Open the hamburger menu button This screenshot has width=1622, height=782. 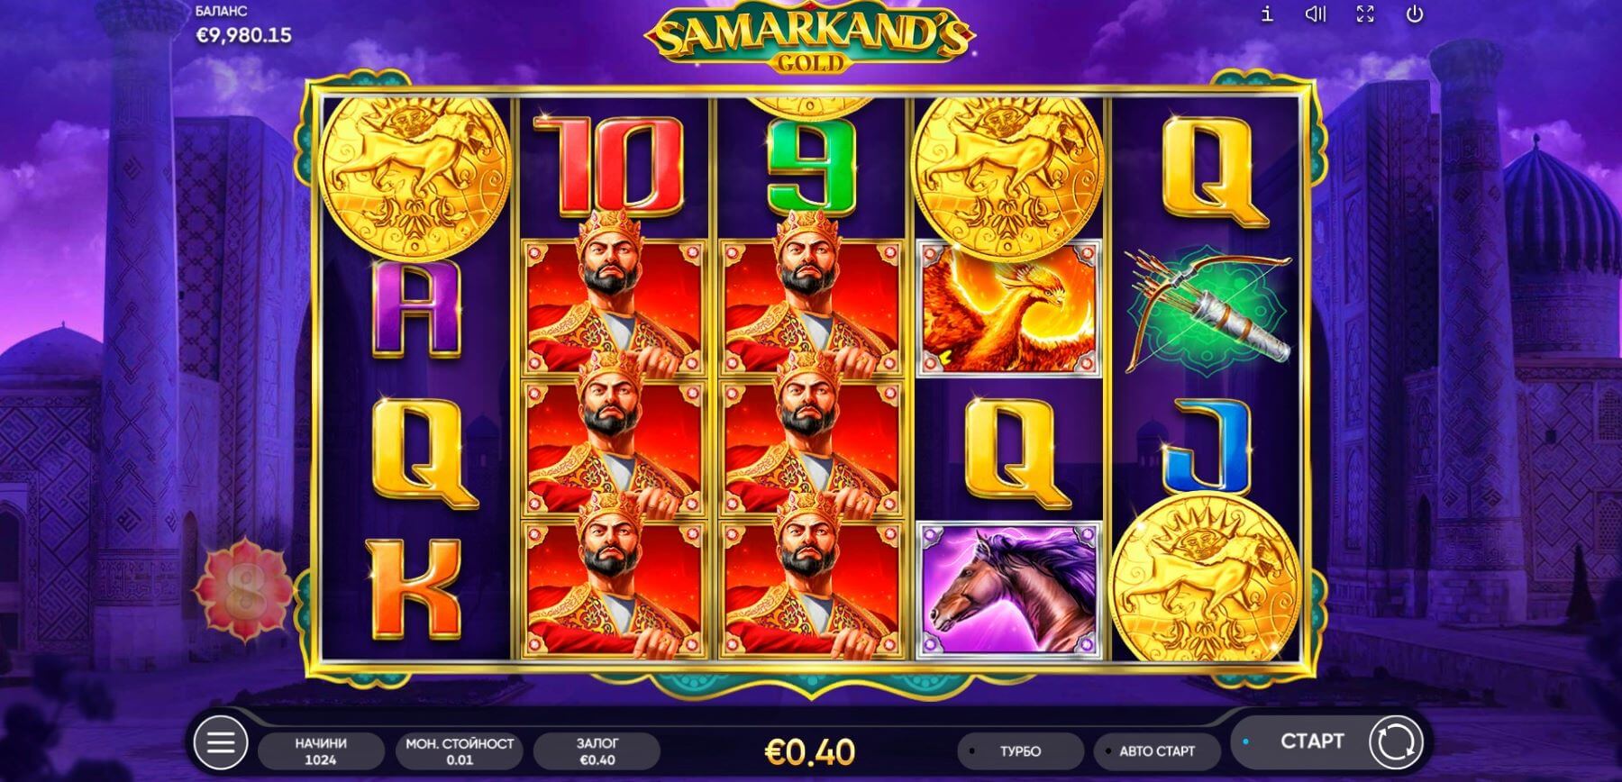(221, 743)
